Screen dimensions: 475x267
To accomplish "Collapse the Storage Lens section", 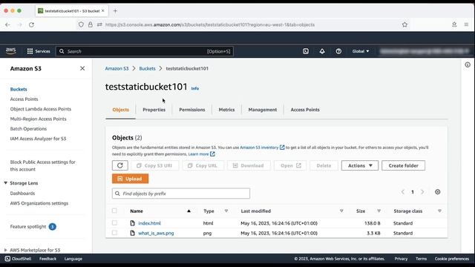I will tap(5, 183).
